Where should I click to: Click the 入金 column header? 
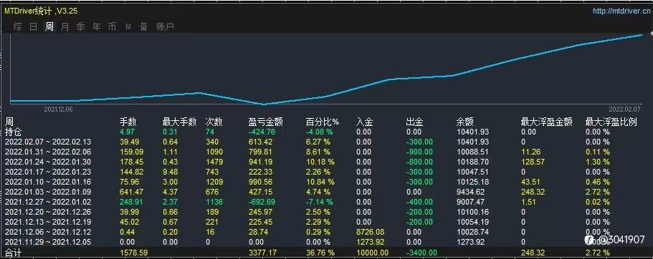click(x=364, y=122)
